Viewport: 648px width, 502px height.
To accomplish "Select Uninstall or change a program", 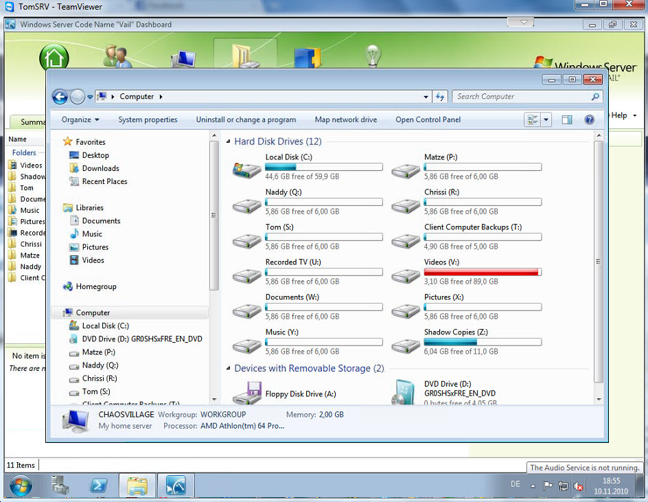I will coord(246,119).
